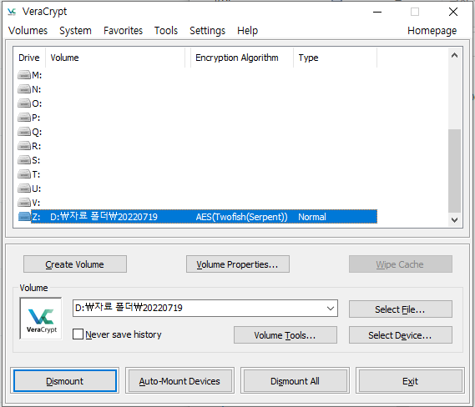Screen dimensions: 475x407
Task: Open the Tools menu
Action: (x=166, y=31)
